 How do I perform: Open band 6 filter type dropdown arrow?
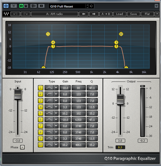pyautogui.click(x=56, y=119)
